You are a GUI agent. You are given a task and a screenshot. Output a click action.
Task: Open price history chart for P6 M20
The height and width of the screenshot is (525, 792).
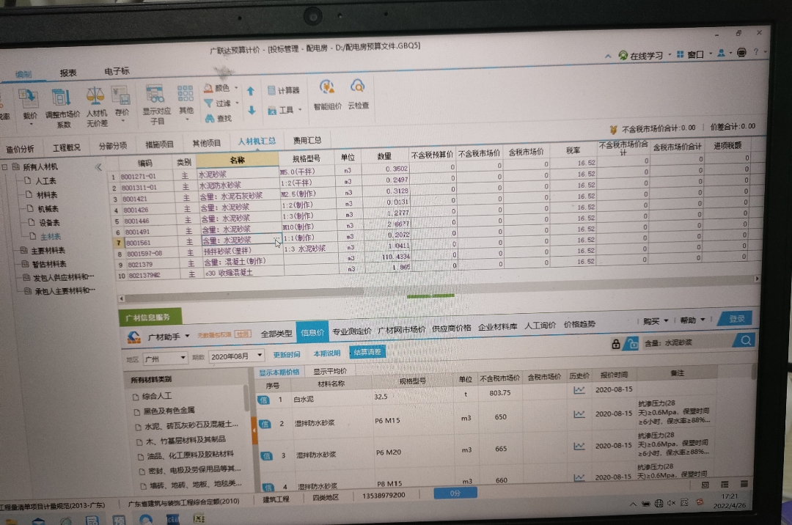(579, 447)
